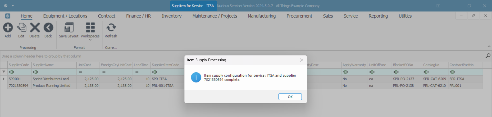Collapse the ribbon with the chevron arrow
Image resolution: width=492 pixels, height=117 pixels.
489,46
